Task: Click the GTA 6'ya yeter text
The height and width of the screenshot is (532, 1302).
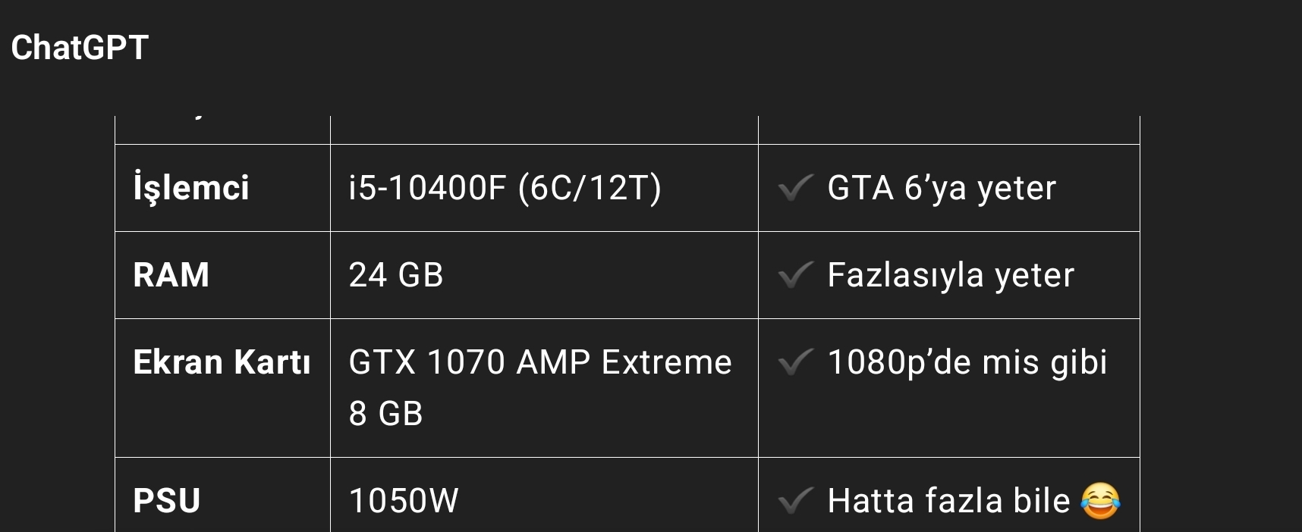Action: click(942, 188)
